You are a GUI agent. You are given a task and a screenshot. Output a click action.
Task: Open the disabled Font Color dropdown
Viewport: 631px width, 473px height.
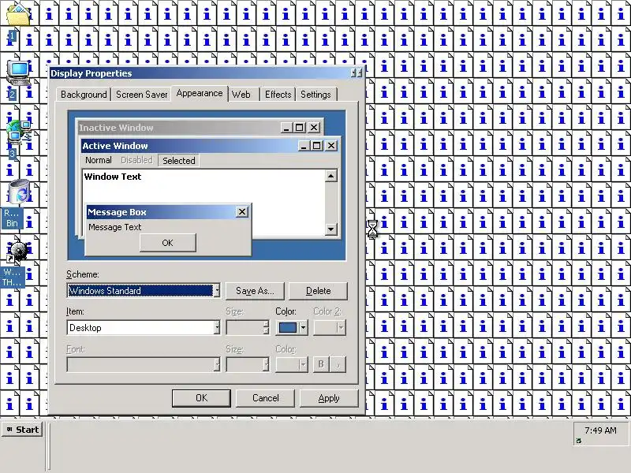pyautogui.click(x=303, y=365)
